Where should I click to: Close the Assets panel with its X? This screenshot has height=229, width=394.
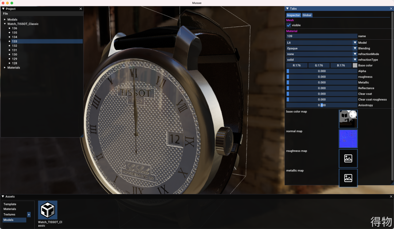(x=391, y=196)
